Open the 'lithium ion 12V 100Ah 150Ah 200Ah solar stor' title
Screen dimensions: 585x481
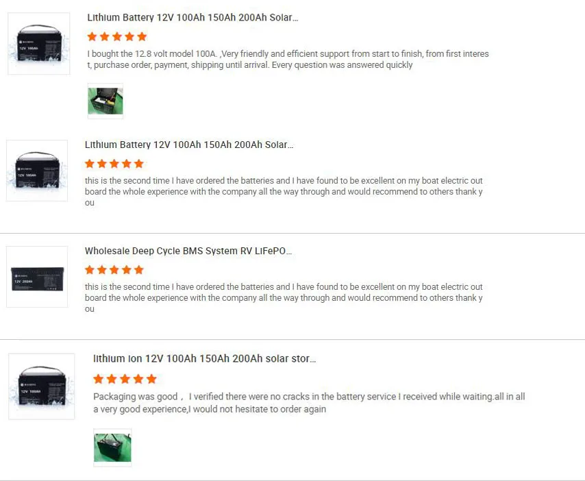(x=204, y=358)
